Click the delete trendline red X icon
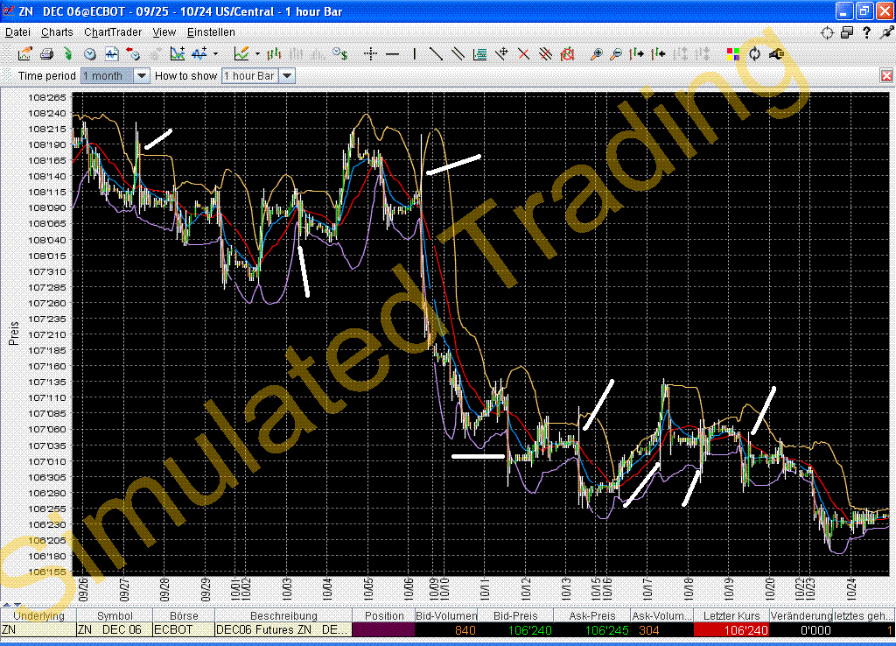The width and height of the screenshot is (896, 646). click(x=523, y=54)
